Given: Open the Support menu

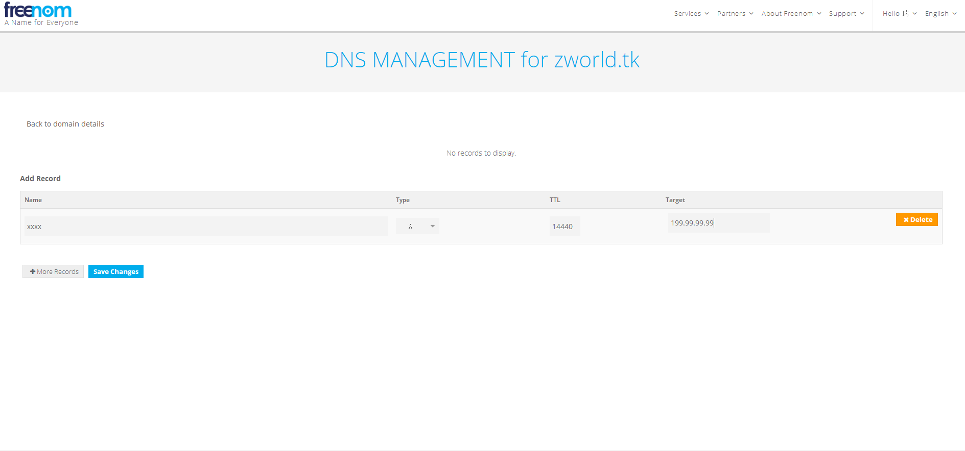Looking at the screenshot, I should 846,14.
